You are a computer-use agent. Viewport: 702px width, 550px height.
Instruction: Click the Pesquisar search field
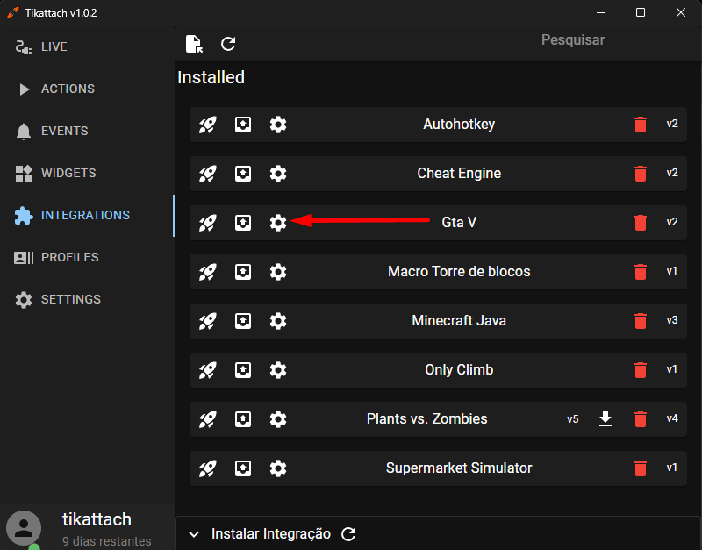click(x=620, y=40)
